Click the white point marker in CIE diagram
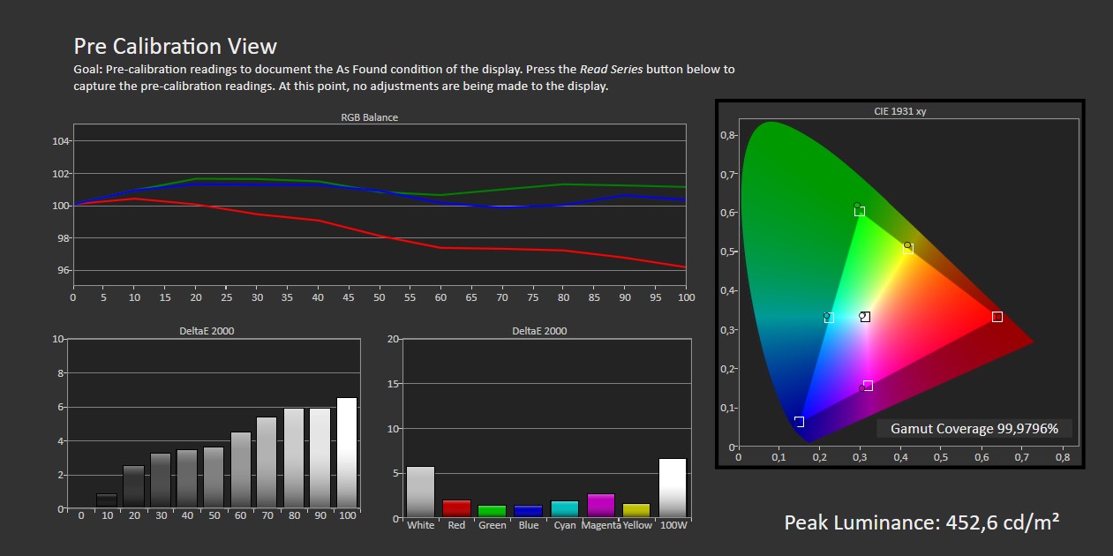This screenshot has width=1113, height=556. (x=865, y=317)
